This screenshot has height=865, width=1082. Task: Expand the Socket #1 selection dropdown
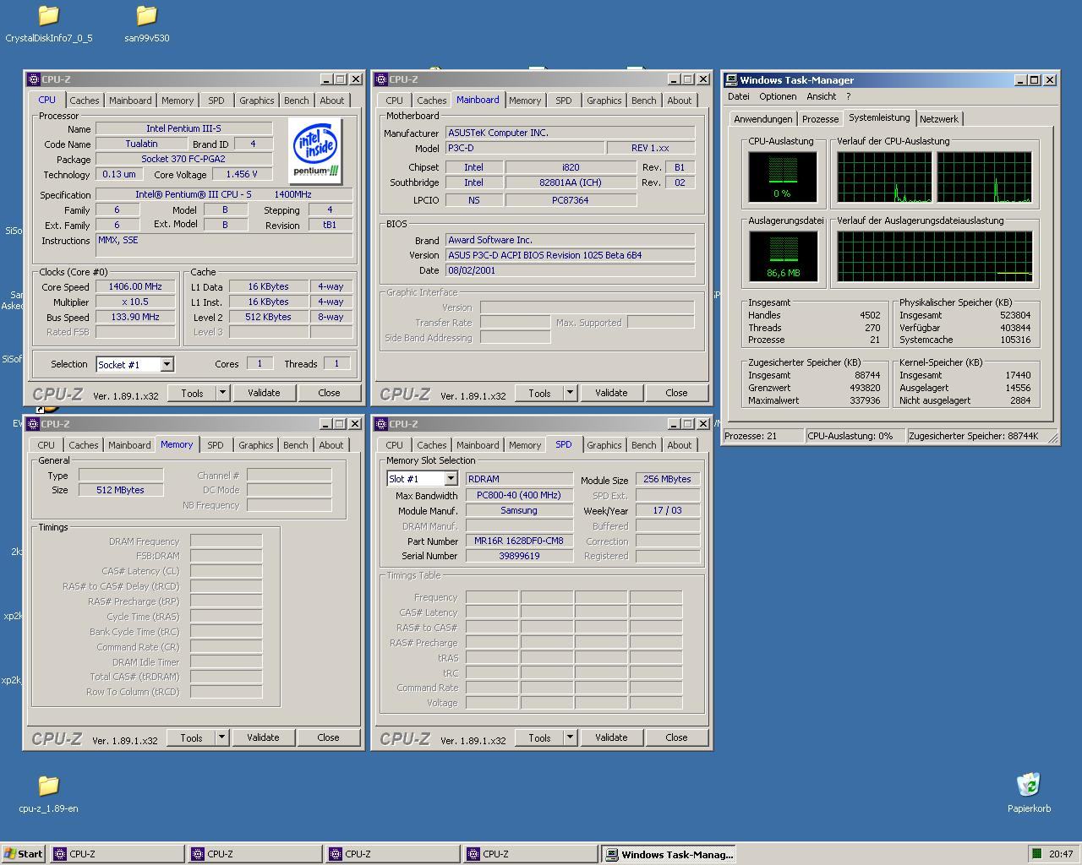pos(167,365)
